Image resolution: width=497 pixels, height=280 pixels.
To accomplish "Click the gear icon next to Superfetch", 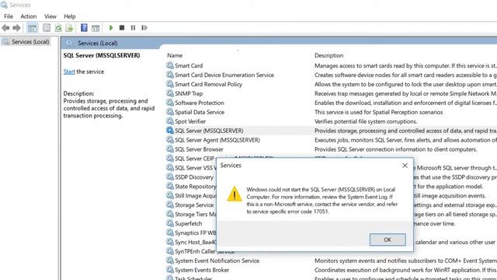I will [x=170, y=223].
